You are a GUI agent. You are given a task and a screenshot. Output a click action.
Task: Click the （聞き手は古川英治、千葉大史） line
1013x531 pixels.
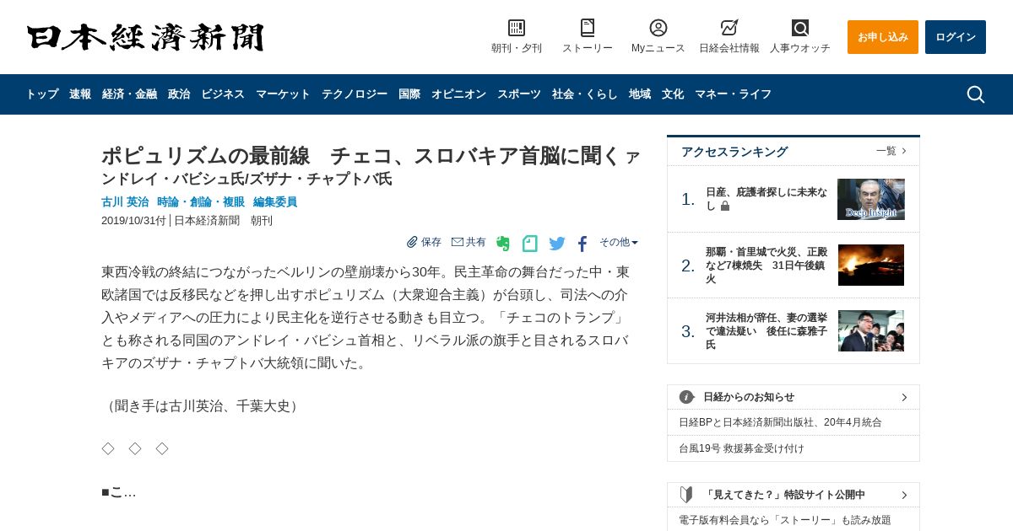[202, 405]
